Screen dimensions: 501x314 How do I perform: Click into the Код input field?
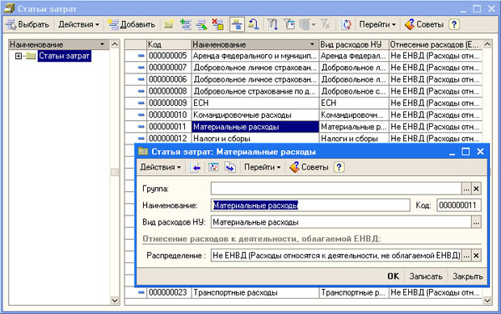[x=459, y=205]
